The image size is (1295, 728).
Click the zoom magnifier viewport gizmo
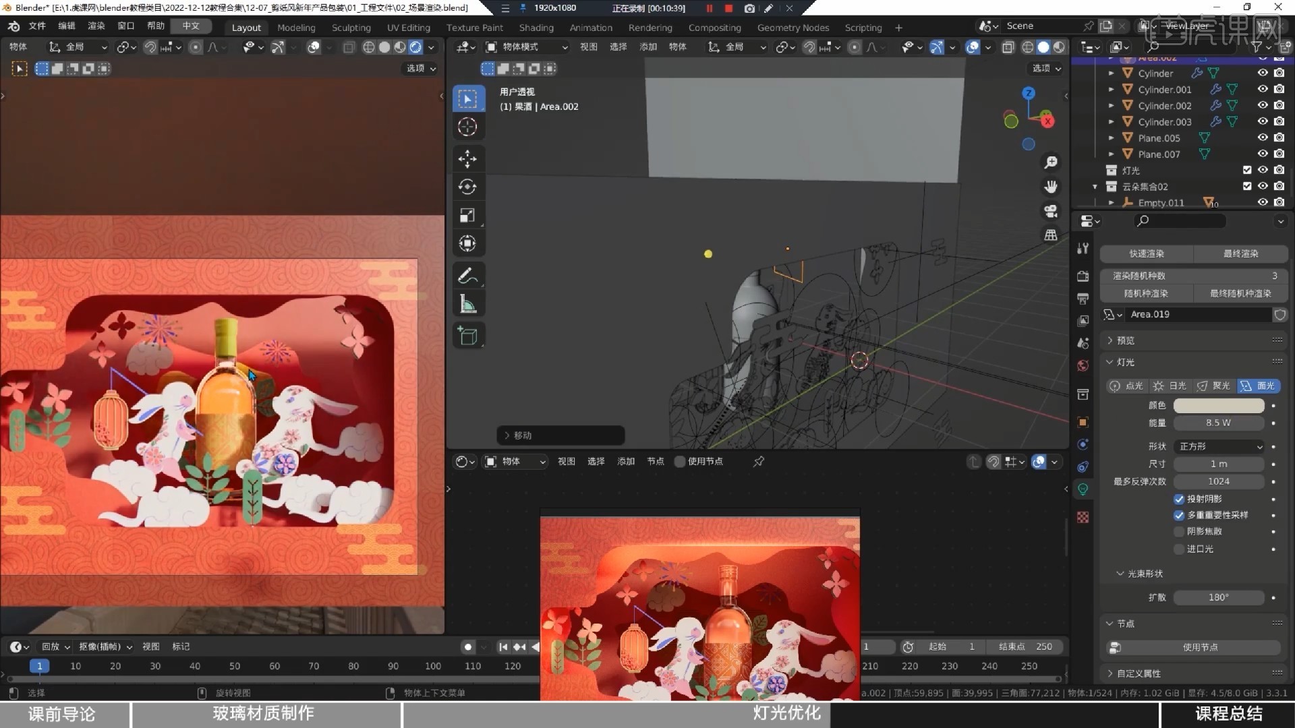coord(1051,162)
